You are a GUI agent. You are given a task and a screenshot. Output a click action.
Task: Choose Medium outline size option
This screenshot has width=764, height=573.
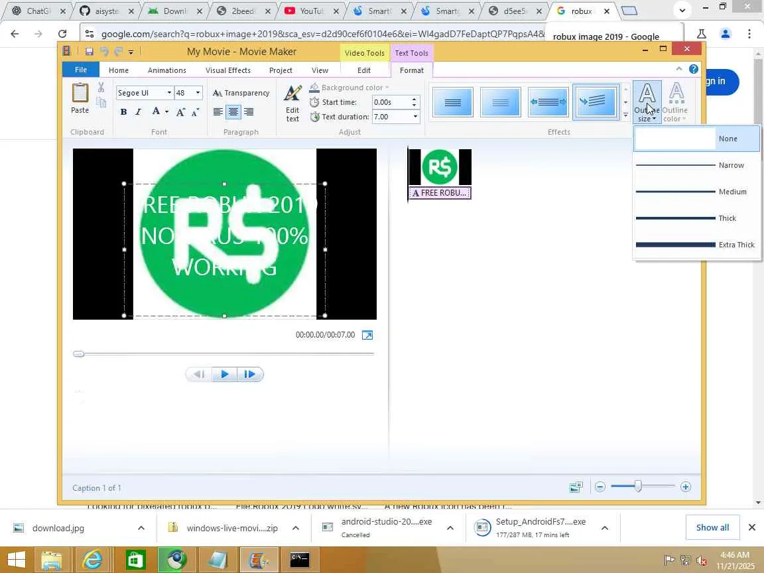(697, 192)
